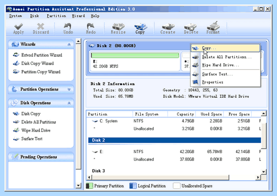This screenshot has height=196, width=277.
Task: Click Surface Test icon in context menu
Action: (x=196, y=74)
